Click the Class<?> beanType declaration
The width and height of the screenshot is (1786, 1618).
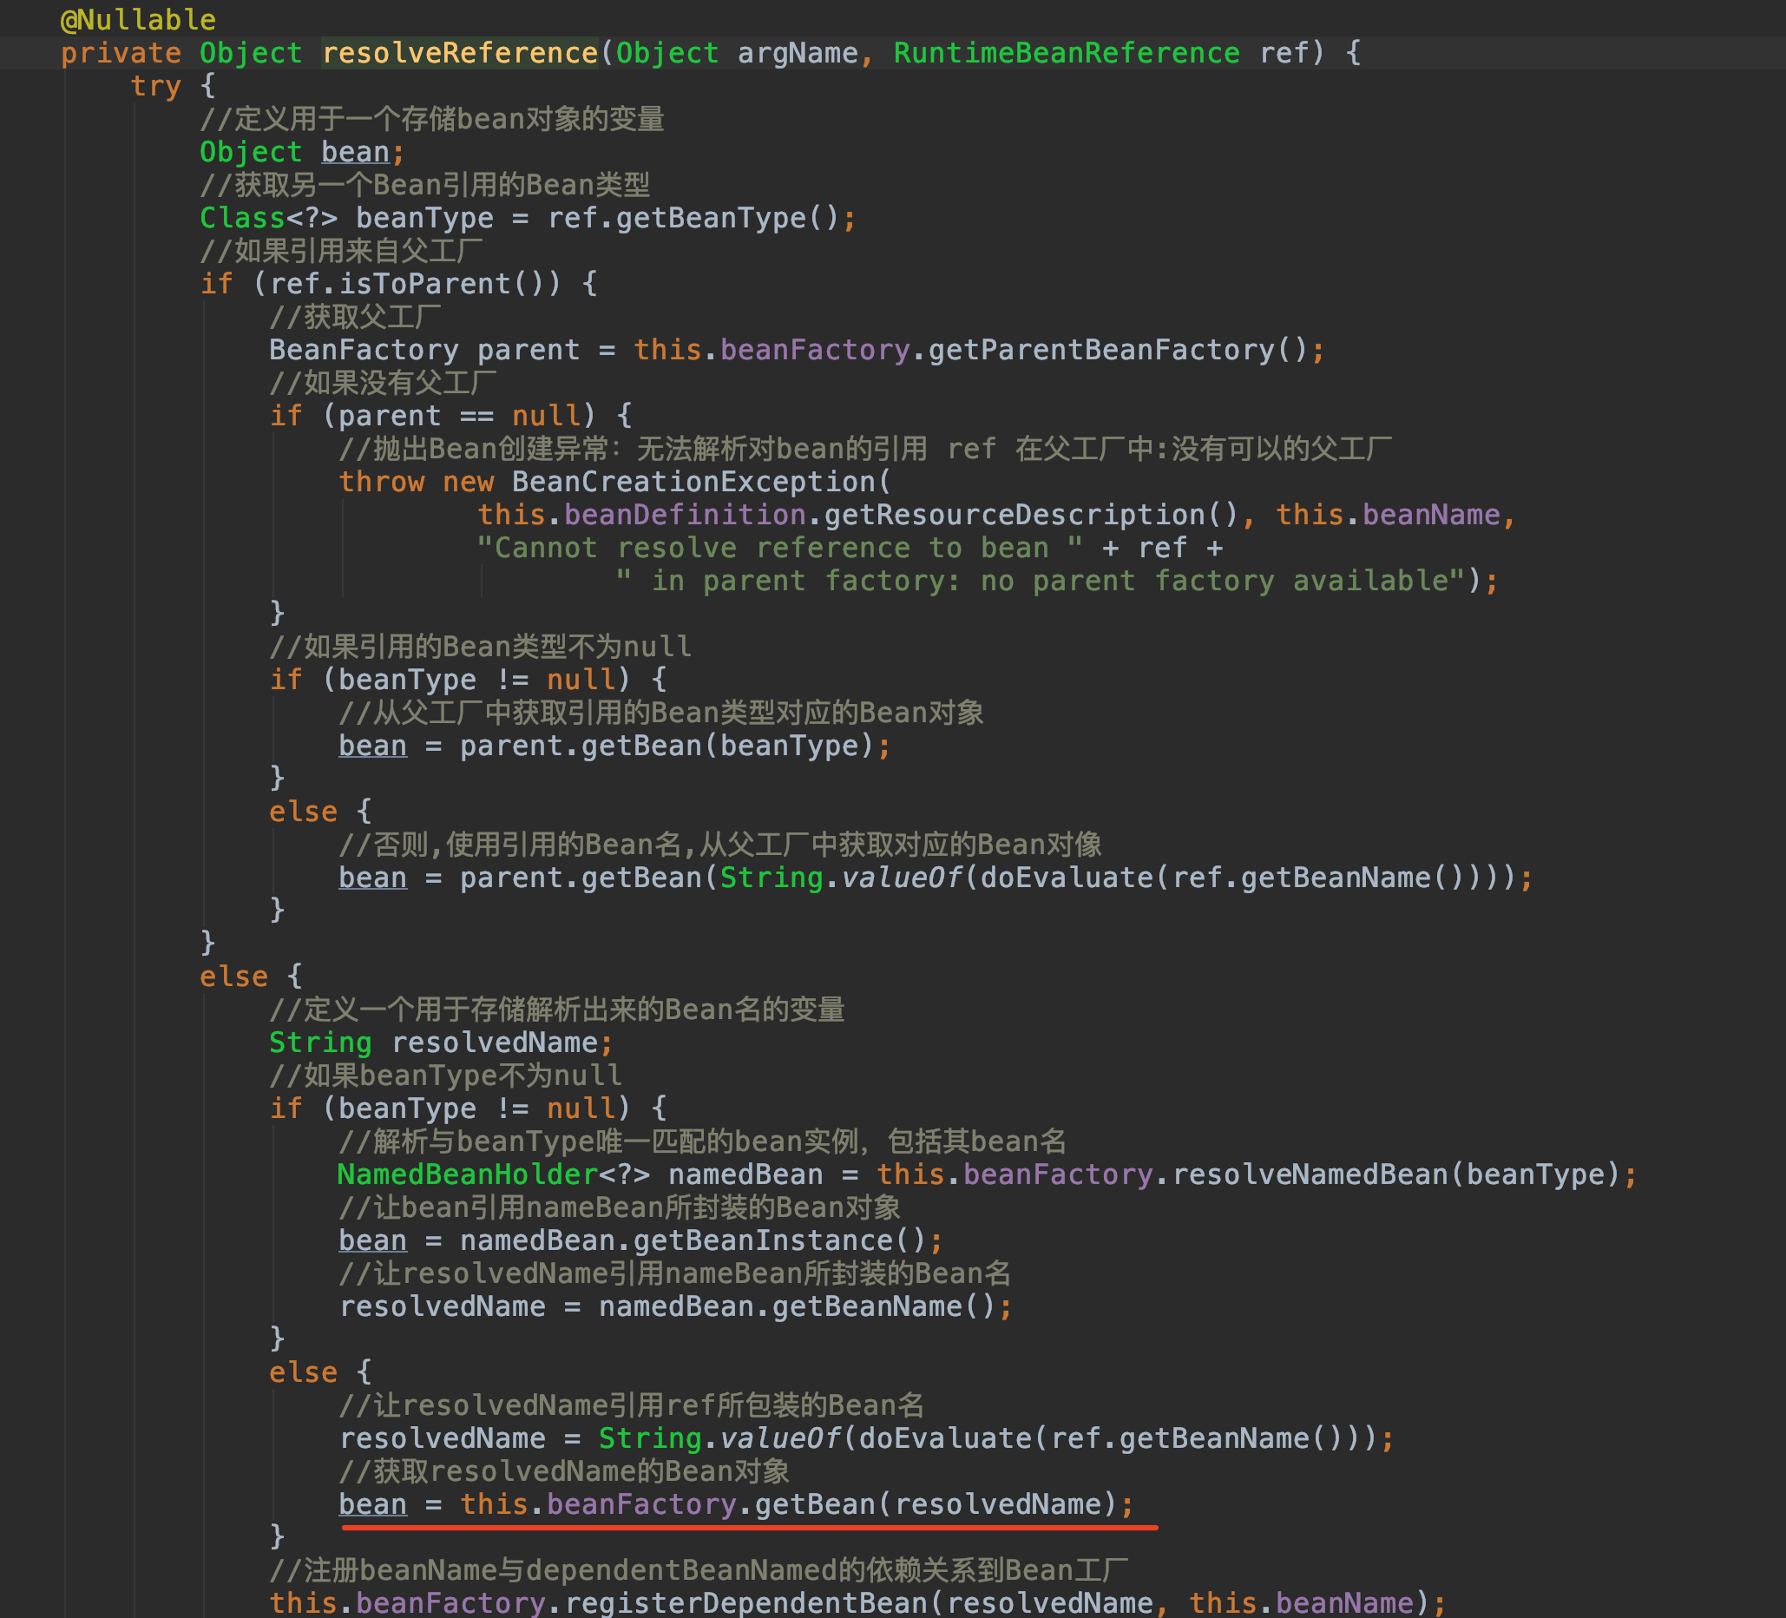pos(345,218)
